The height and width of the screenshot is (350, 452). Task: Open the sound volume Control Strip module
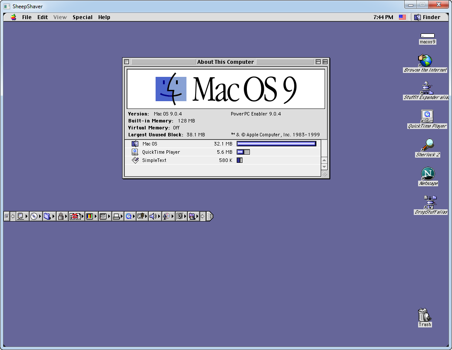(153, 216)
